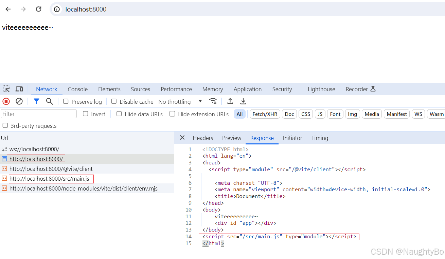Reload the page with the refresh icon

(x=39, y=9)
